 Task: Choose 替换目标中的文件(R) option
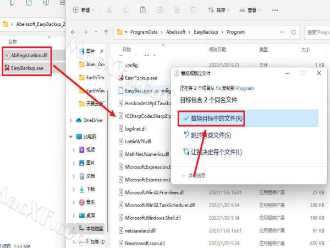coord(249,118)
